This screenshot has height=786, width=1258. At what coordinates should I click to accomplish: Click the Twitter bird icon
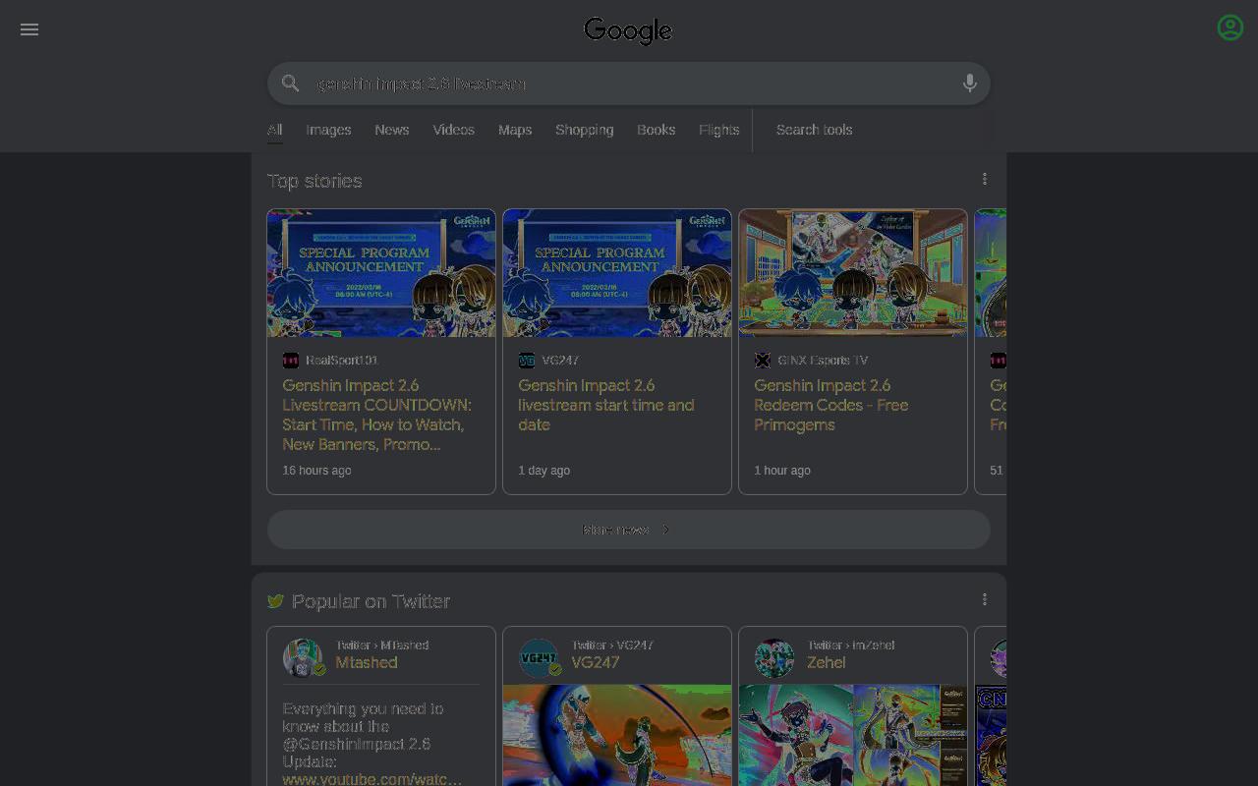(276, 601)
